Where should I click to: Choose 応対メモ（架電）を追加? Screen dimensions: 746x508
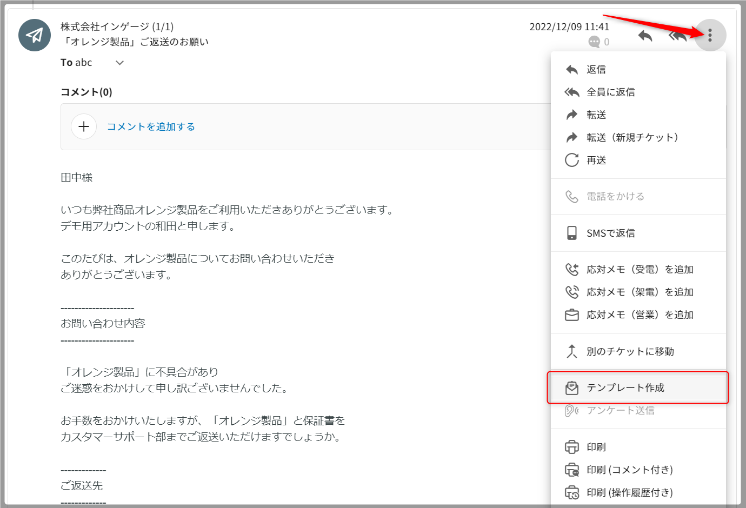click(x=640, y=292)
